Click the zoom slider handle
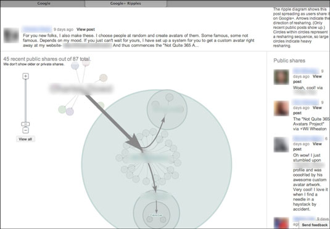Viewport: 330px width, 229px height. 25,124
